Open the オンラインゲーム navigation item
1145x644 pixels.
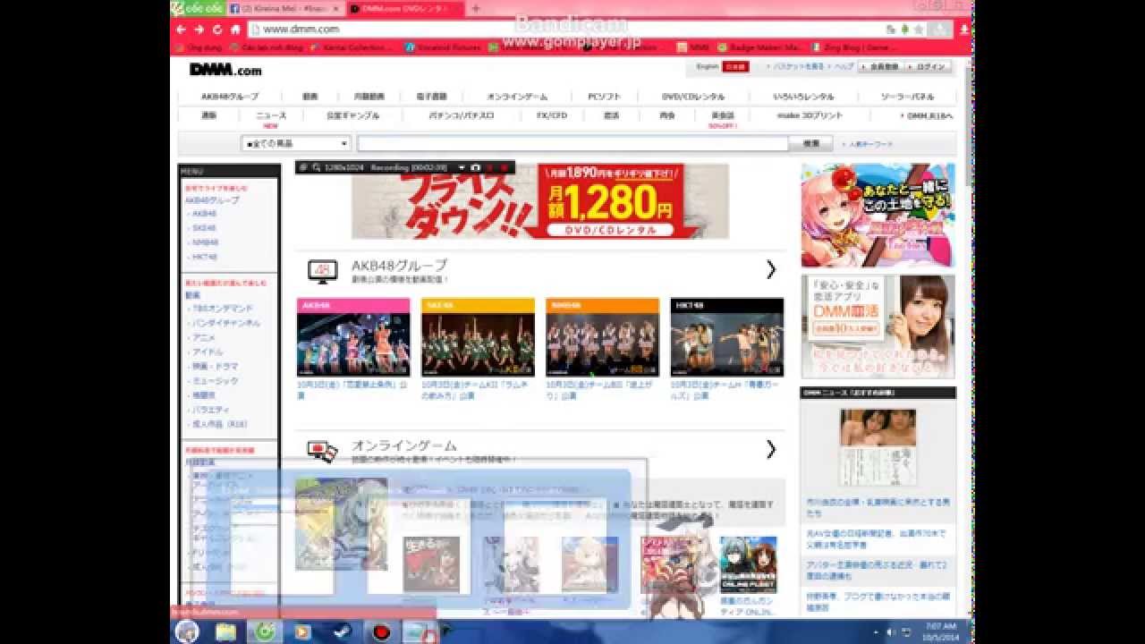pos(516,97)
